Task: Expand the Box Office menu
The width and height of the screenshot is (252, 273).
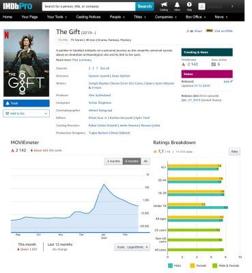Action: click(x=196, y=17)
